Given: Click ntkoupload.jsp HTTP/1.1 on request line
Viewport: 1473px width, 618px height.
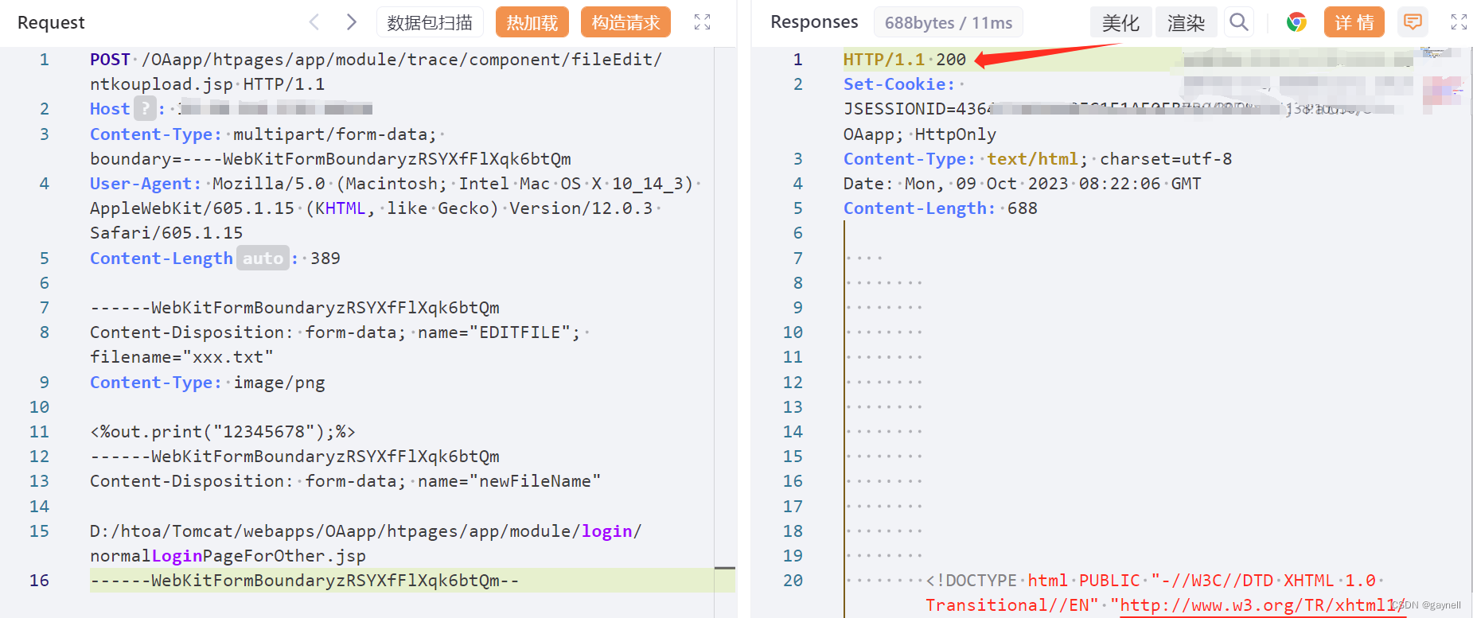Looking at the screenshot, I should pos(207,84).
